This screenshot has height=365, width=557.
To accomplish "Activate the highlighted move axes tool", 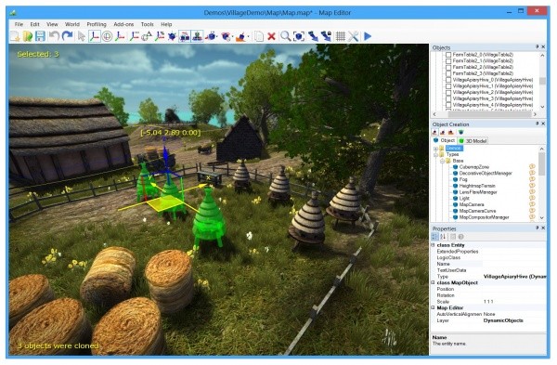I will coord(95,36).
